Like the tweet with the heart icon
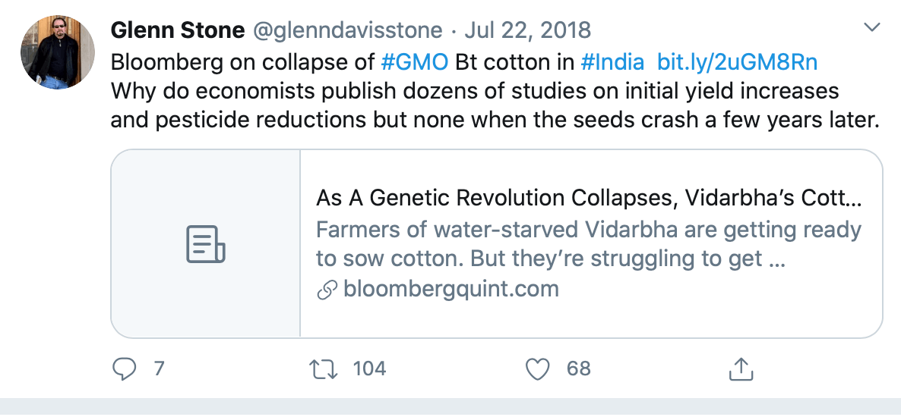This screenshot has height=417, width=901. [x=538, y=368]
